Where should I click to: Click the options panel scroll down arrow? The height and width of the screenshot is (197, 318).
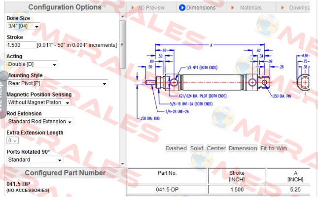pos(122,164)
